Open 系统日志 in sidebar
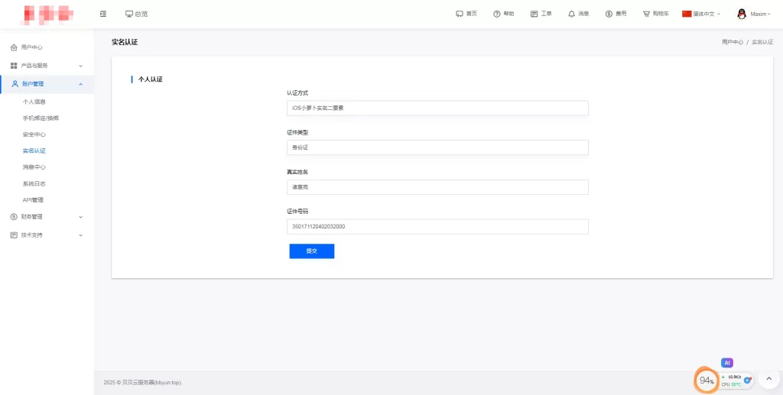 click(34, 183)
